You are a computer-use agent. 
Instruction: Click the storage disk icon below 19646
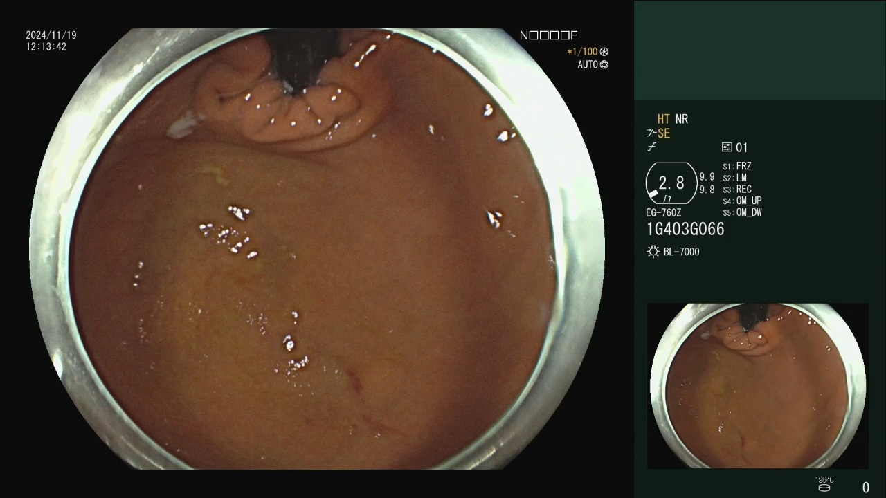pos(824,488)
